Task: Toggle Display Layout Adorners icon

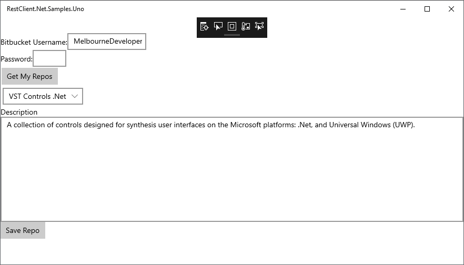Action: coord(232,26)
